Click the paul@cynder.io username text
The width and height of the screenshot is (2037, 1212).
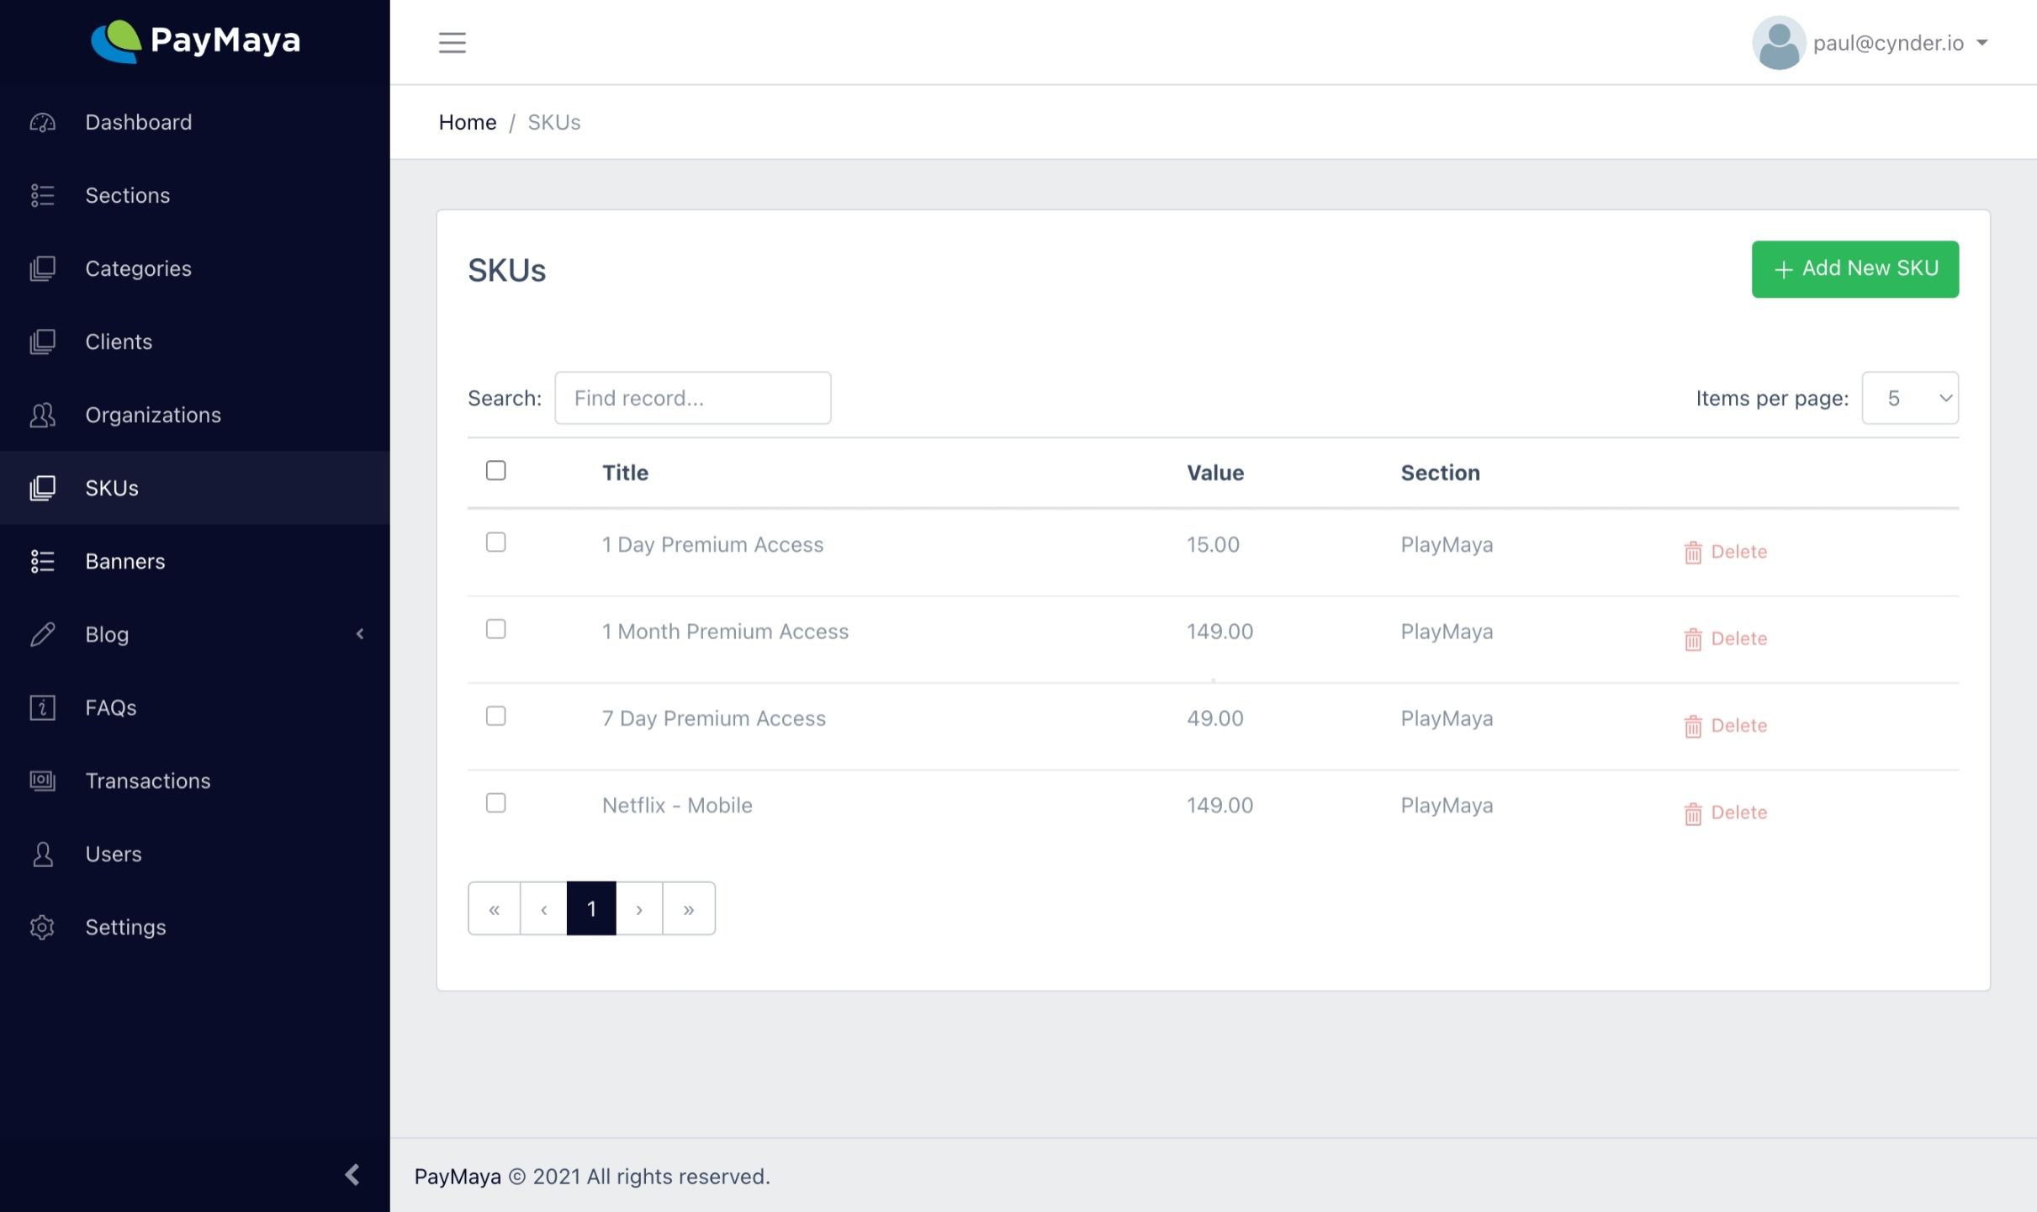pos(1889,43)
